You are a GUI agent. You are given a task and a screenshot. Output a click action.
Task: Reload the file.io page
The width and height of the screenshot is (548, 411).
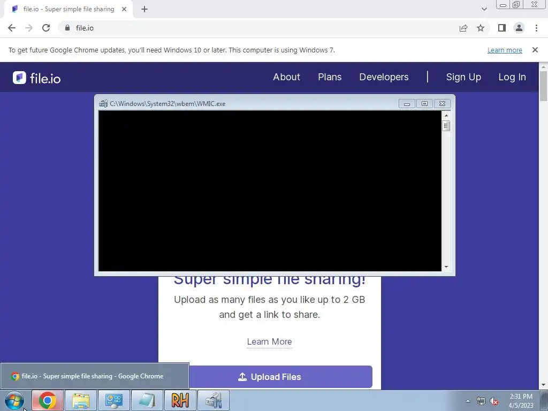46,28
